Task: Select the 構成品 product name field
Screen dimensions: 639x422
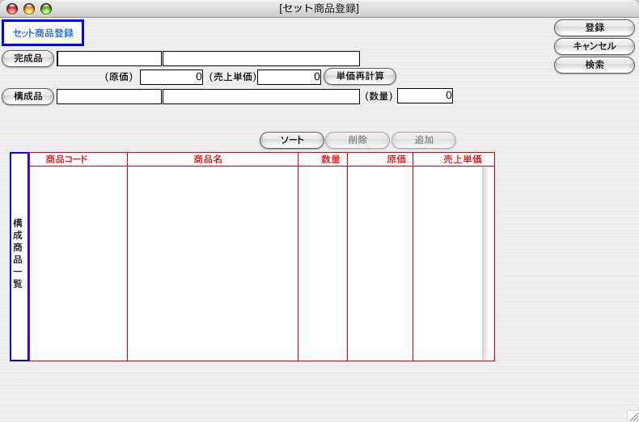Action: [261, 97]
